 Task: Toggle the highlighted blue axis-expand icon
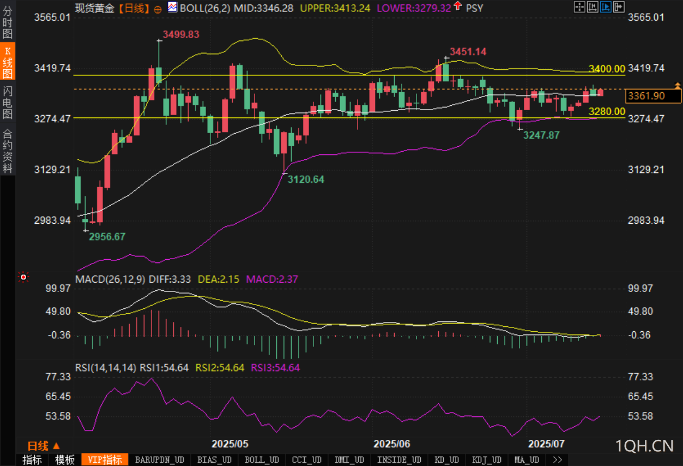[x=605, y=7]
